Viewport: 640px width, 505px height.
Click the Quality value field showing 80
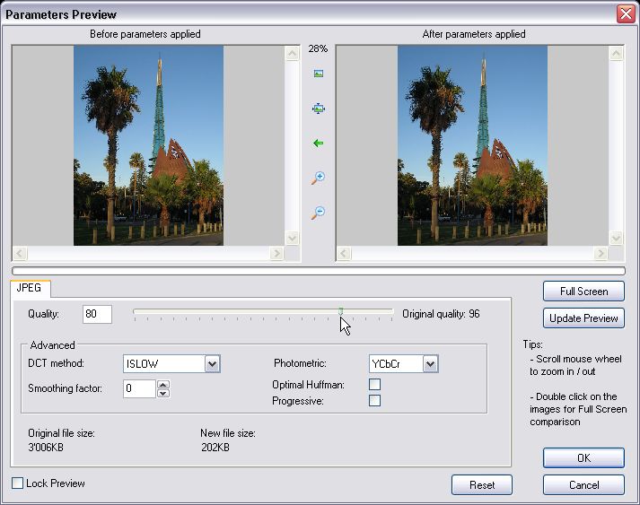click(97, 314)
